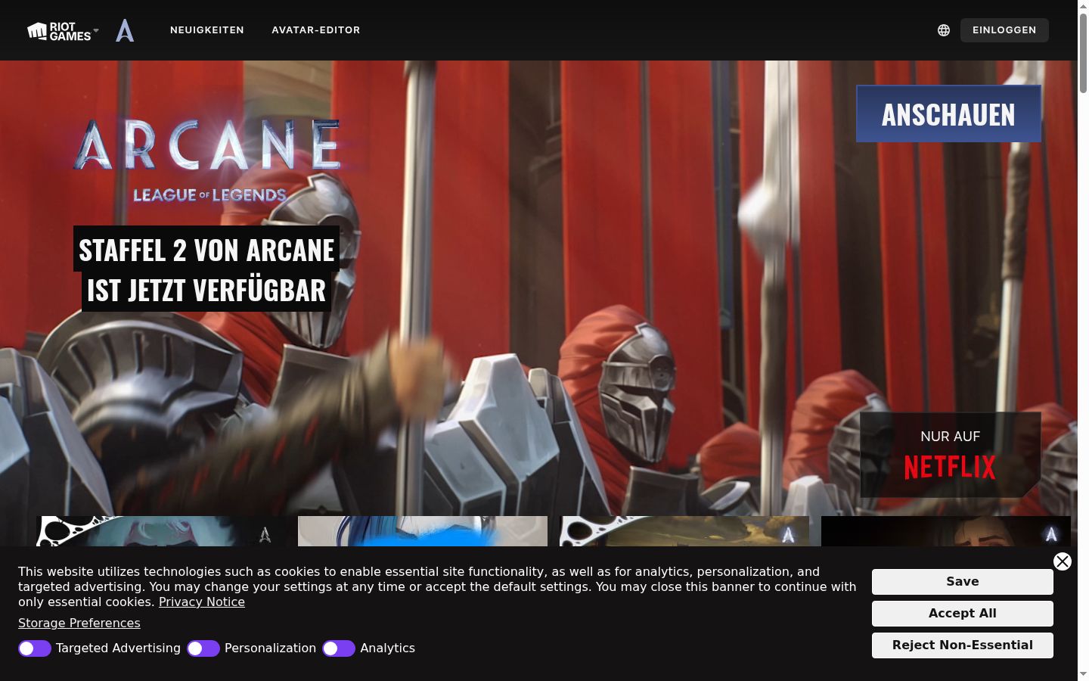Toggle the Targeted Advertising switch

tap(35, 648)
